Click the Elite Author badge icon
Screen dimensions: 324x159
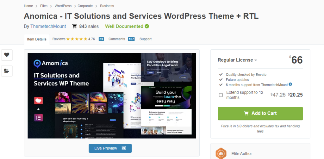(221, 153)
